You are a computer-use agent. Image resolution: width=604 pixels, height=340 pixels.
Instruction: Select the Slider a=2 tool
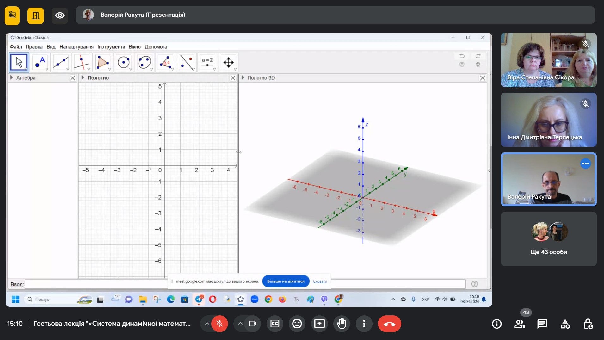(207, 62)
